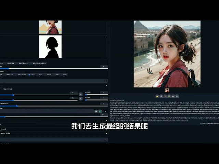Expand the section arrow below denoising slider
The image size is (219, 164).
[x=106, y=121]
